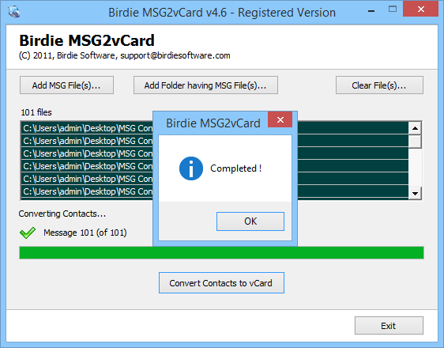Click the Birdie app icon in title bar
Viewport: 444px width, 348px height.
point(14,12)
